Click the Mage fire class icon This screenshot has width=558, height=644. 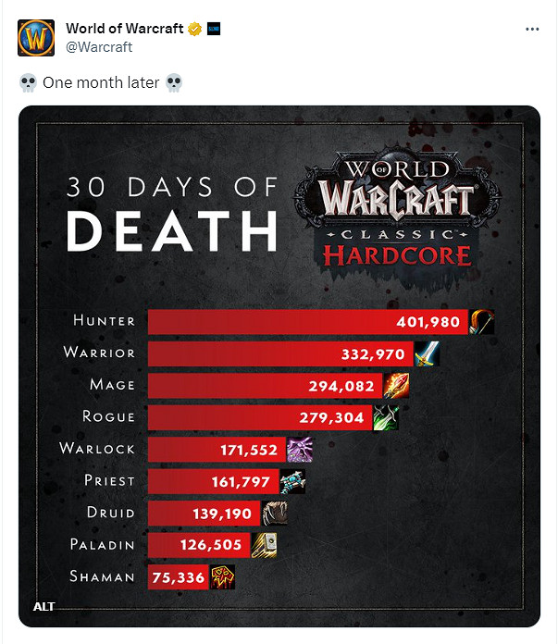click(x=395, y=385)
